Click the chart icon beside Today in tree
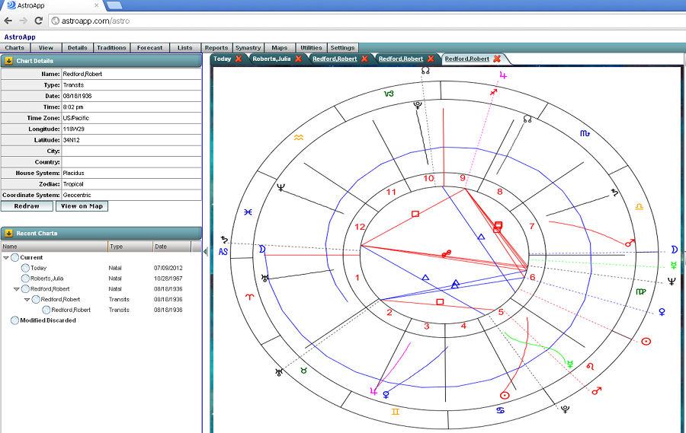 tap(25, 268)
